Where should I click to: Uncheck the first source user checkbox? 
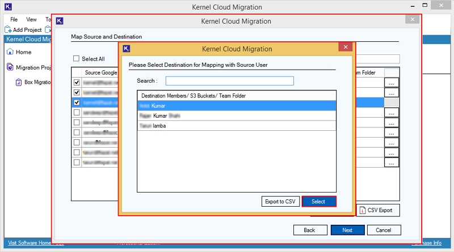77,82
